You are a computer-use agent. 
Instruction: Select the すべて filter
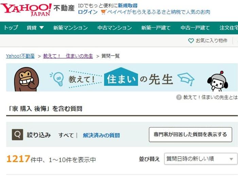click(x=66, y=135)
